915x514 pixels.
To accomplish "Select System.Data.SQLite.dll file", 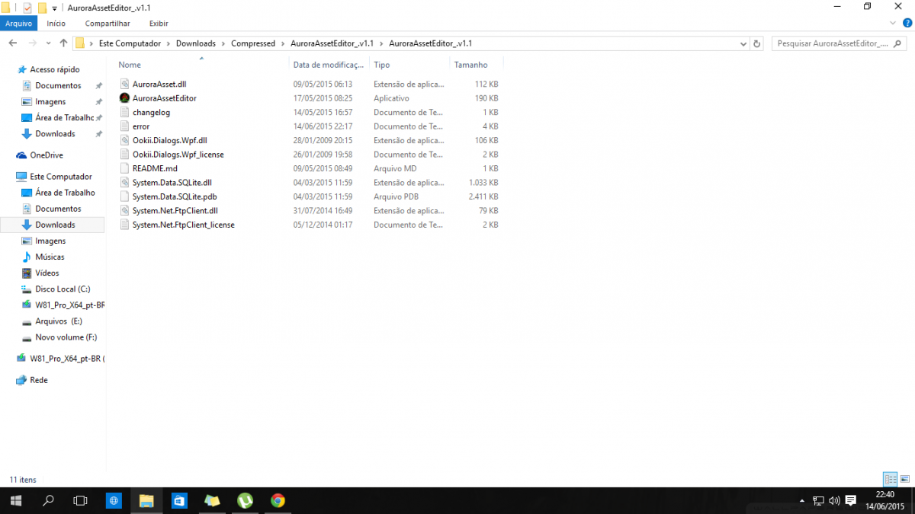I will [x=165, y=183].
